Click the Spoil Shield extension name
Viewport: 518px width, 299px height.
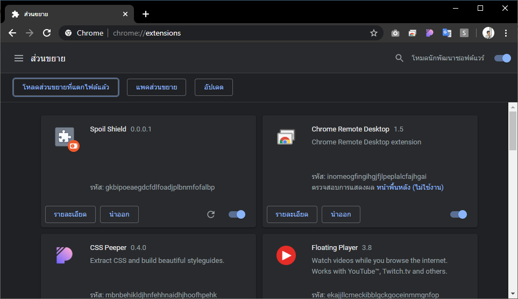tap(108, 129)
